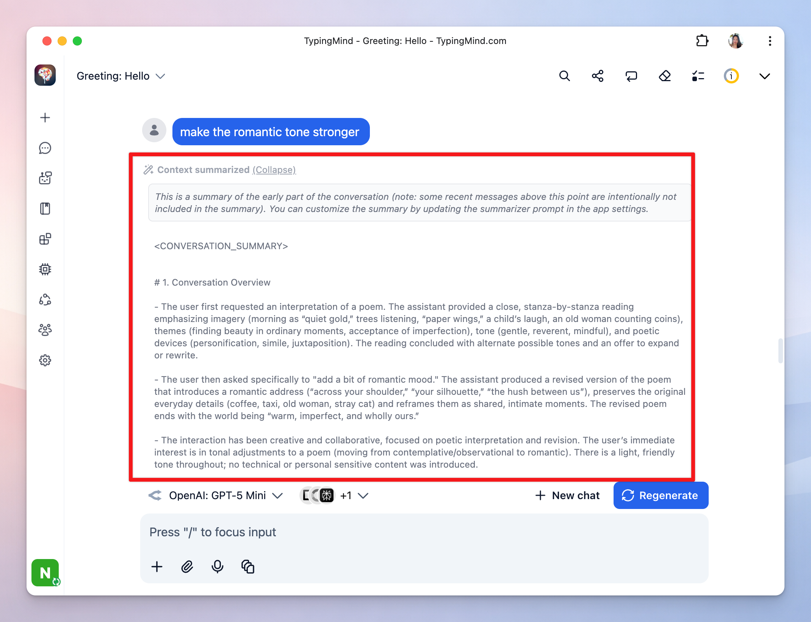Viewport: 811px width, 622px height.
Task: Open the settings gear in the sidebar
Action: pyautogui.click(x=45, y=360)
